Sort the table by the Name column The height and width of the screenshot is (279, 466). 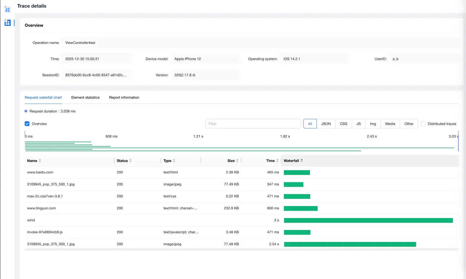[40, 161]
